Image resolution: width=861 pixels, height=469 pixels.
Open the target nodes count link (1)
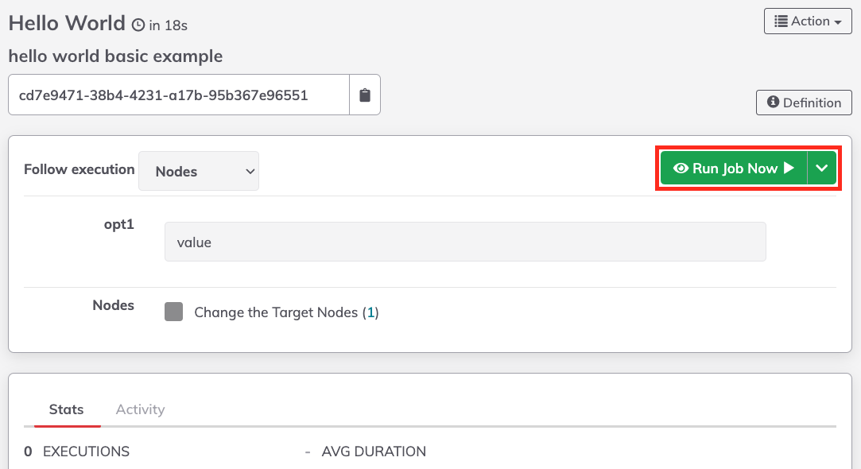point(371,312)
